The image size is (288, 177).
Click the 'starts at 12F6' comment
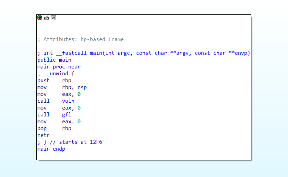(70, 142)
